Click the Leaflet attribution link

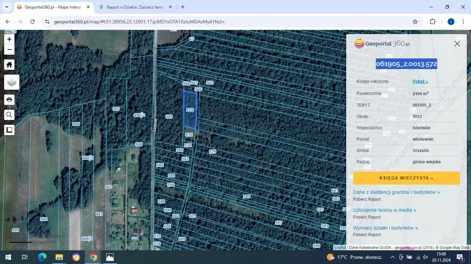pyautogui.click(x=340, y=247)
